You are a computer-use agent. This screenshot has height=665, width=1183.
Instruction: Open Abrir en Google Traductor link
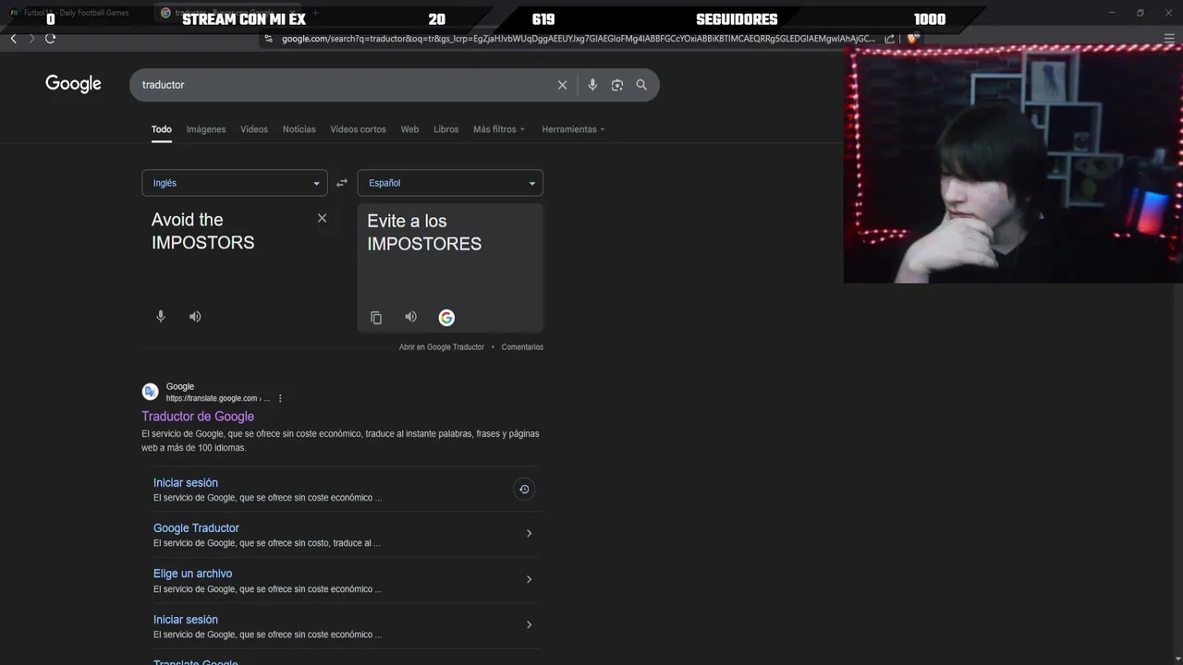point(442,347)
